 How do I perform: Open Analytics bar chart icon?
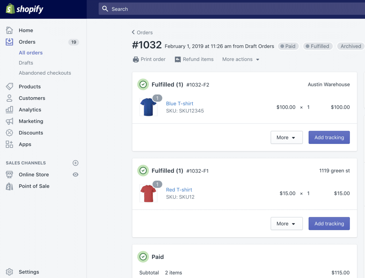9,110
